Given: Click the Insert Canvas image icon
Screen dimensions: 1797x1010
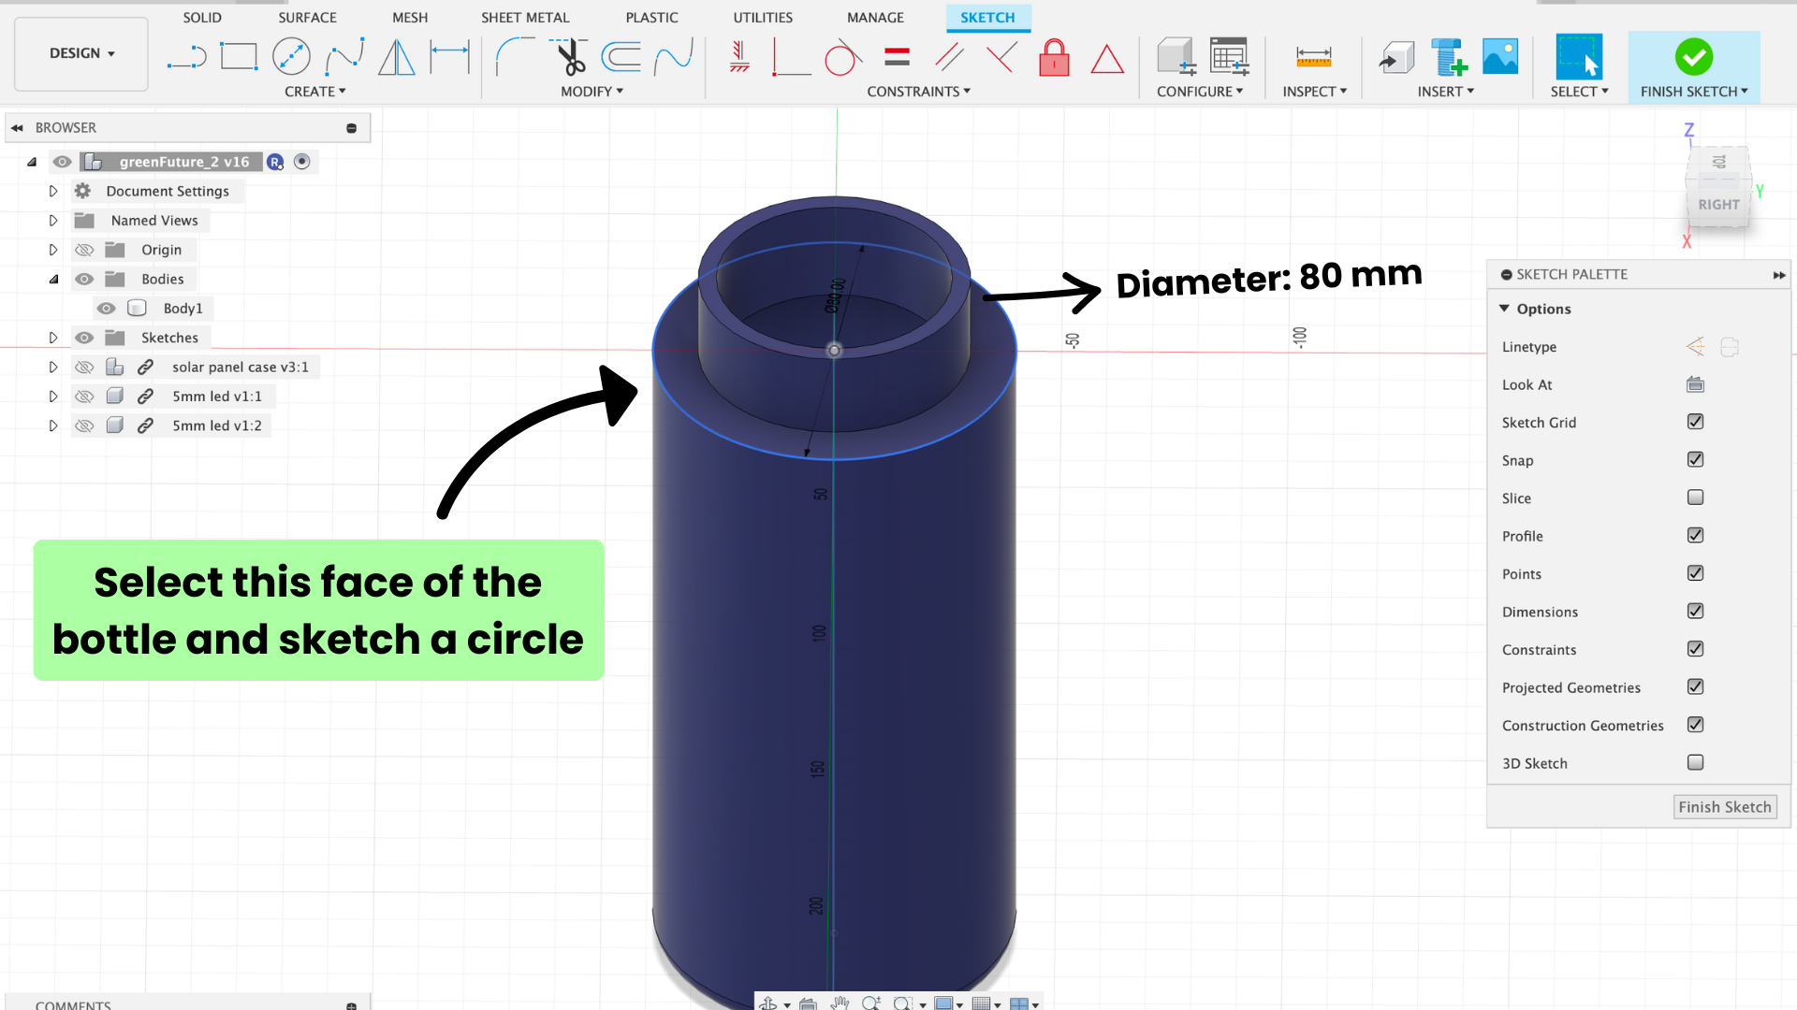Looking at the screenshot, I should tap(1500, 57).
